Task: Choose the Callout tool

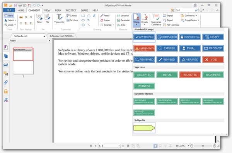Action: 72,15
